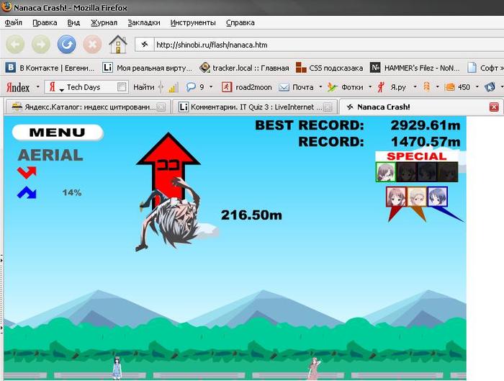Open the Я.ру toolbar button
The height and width of the screenshot is (381, 504).
392,87
